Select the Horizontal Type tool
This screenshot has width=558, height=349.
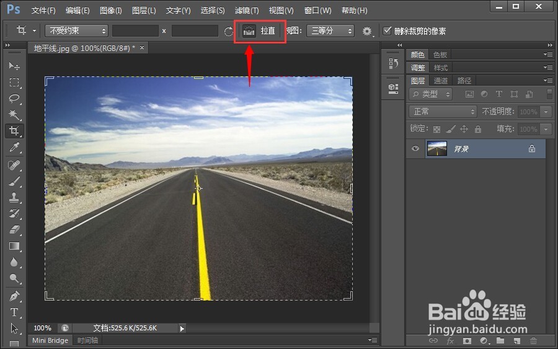point(14,312)
